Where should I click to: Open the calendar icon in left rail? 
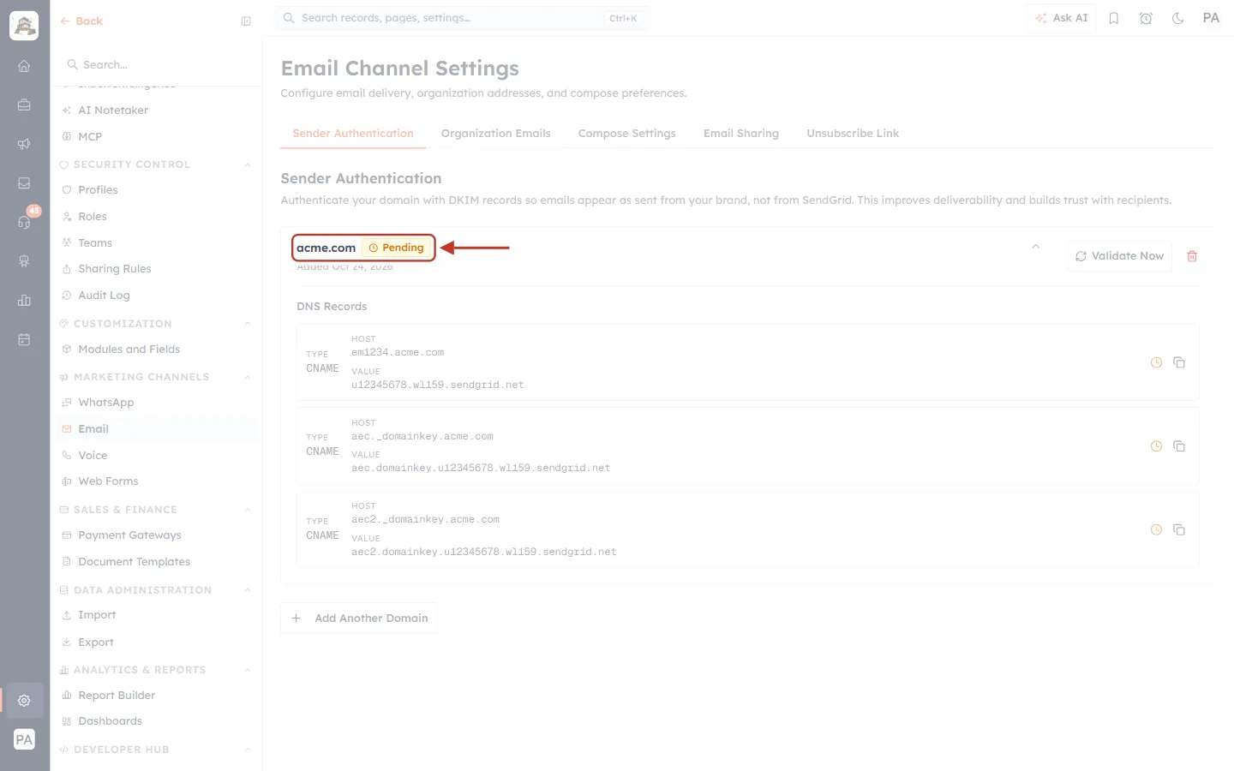(24, 339)
